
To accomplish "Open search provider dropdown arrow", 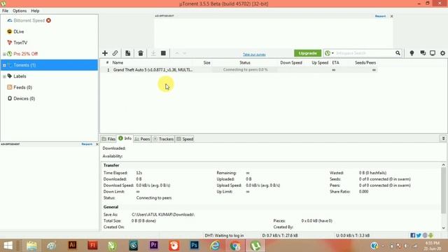I will [332, 53].
